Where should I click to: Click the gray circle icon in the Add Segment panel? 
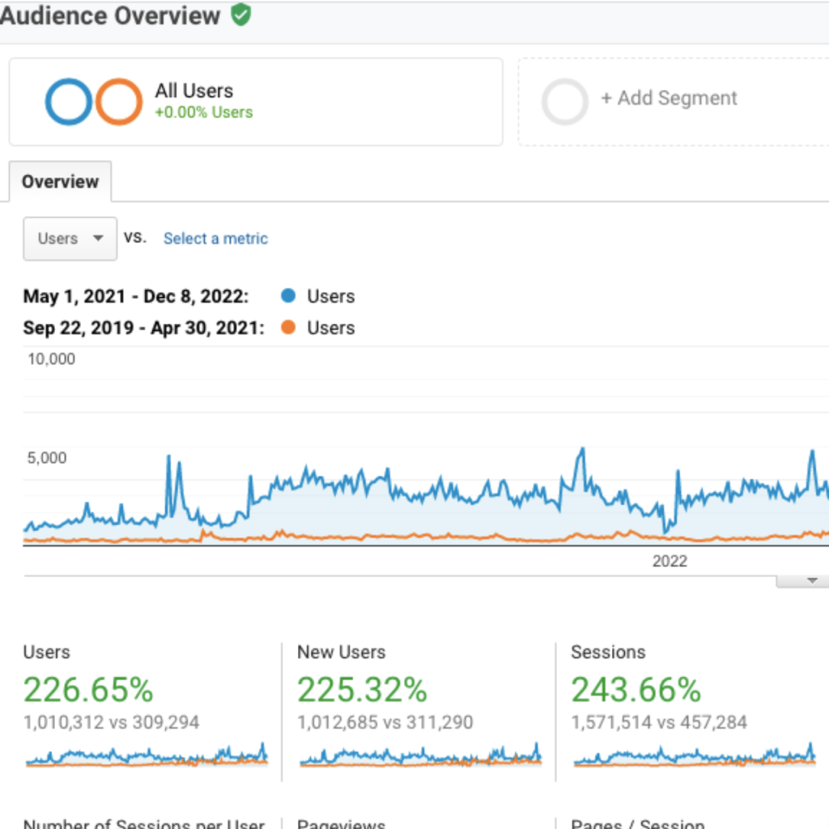(564, 99)
